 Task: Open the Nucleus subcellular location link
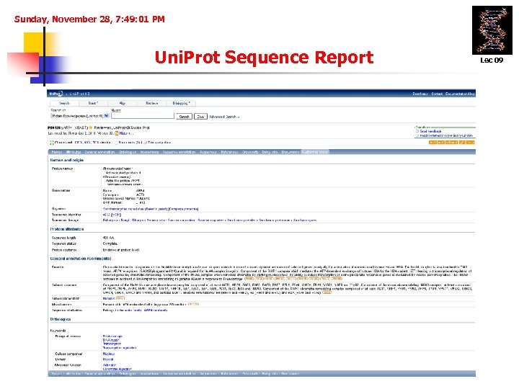tap(109, 298)
